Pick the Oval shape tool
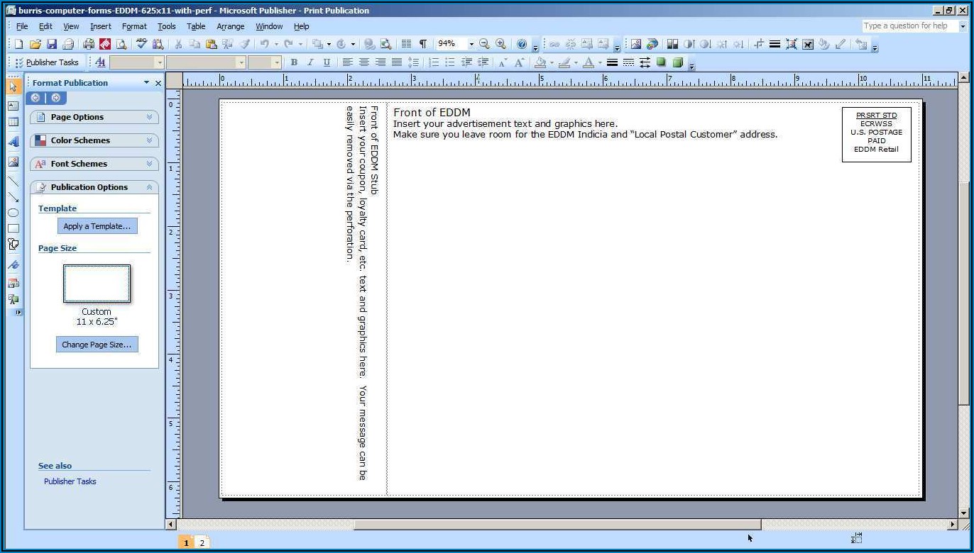The width and height of the screenshot is (974, 553). coord(13,213)
